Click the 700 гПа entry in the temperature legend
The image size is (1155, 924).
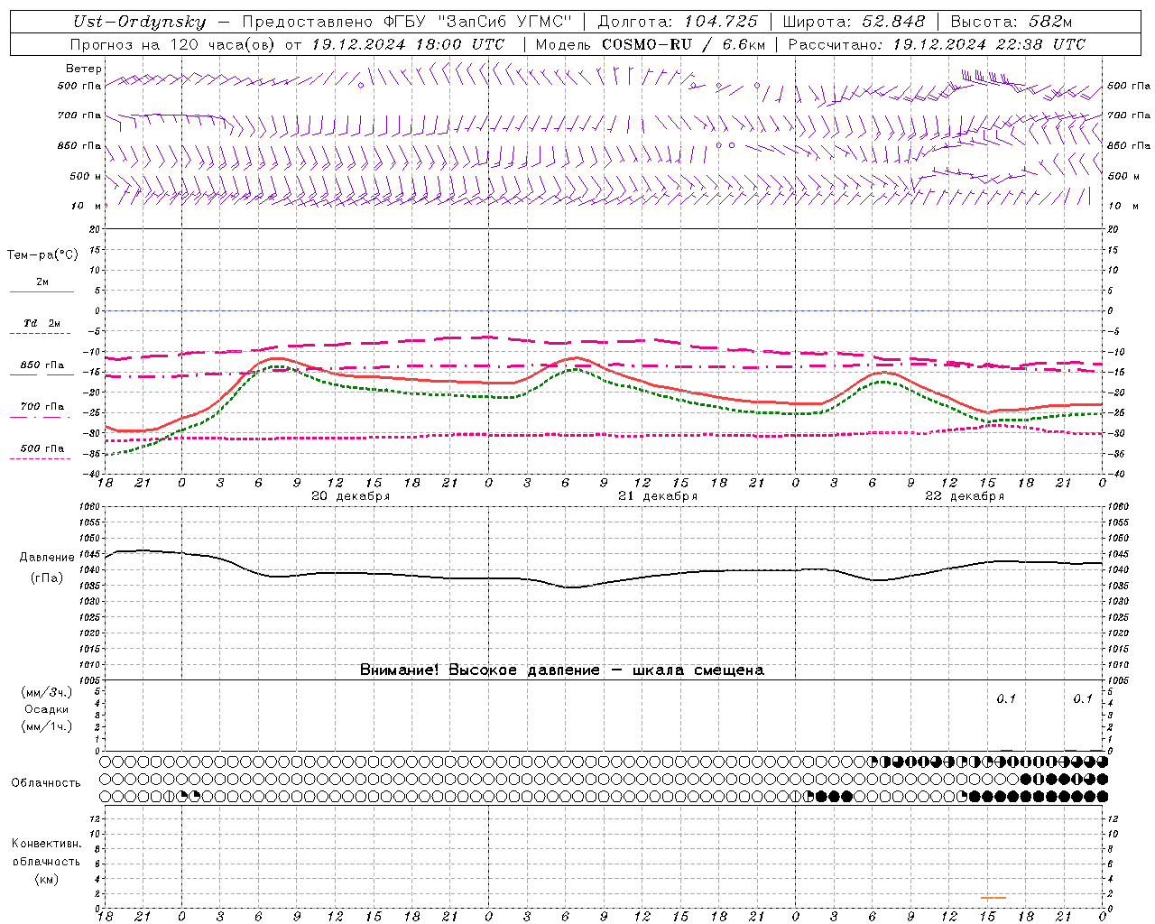coord(42,407)
